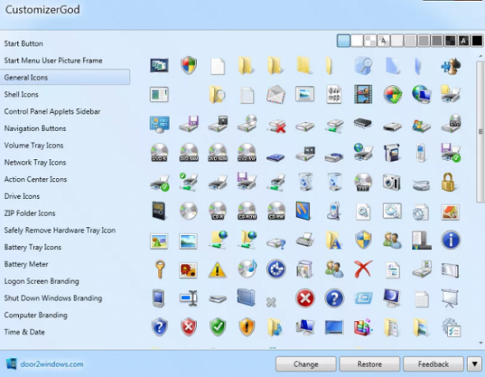Select the font folder with letter A icon
Viewport: 485px width, 377px height.
pos(333,240)
